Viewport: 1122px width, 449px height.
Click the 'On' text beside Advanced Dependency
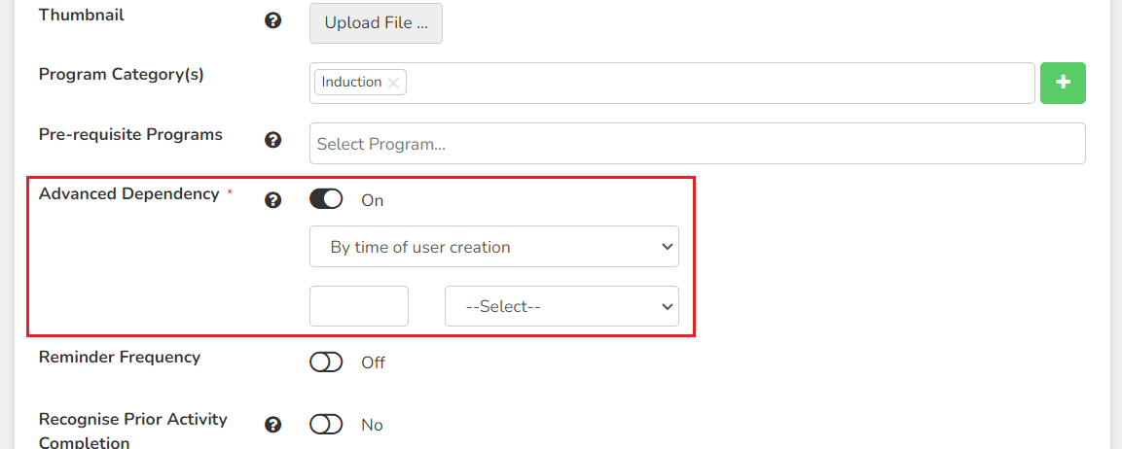tap(372, 201)
